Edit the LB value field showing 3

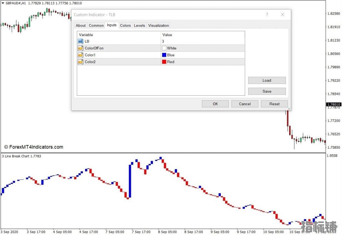coord(202,41)
